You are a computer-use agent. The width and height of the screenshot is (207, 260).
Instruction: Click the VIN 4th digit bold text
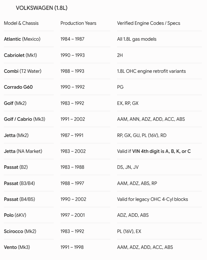coord(161,151)
